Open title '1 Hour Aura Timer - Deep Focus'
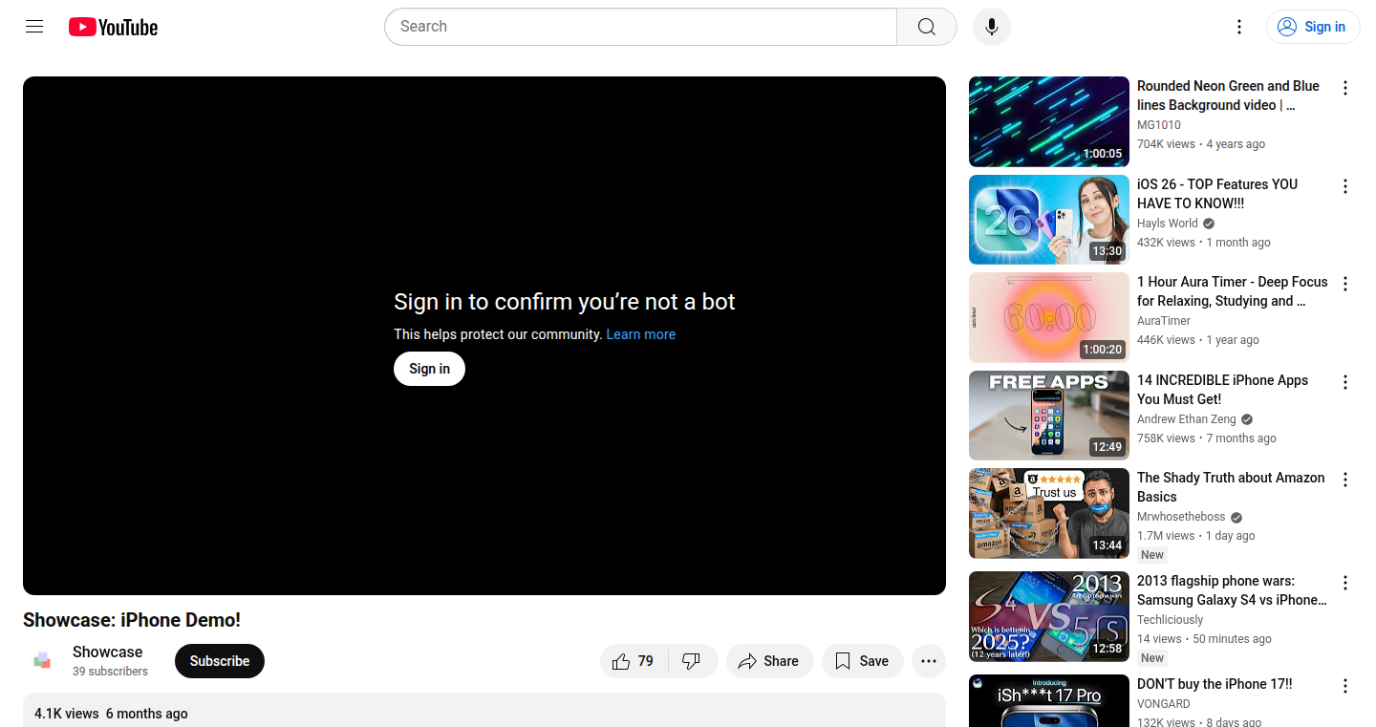1376x727 pixels. click(x=1232, y=291)
